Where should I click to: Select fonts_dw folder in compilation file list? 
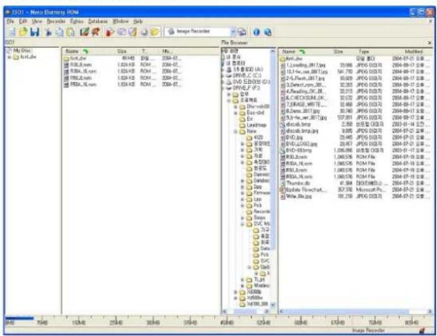[x=75, y=59]
